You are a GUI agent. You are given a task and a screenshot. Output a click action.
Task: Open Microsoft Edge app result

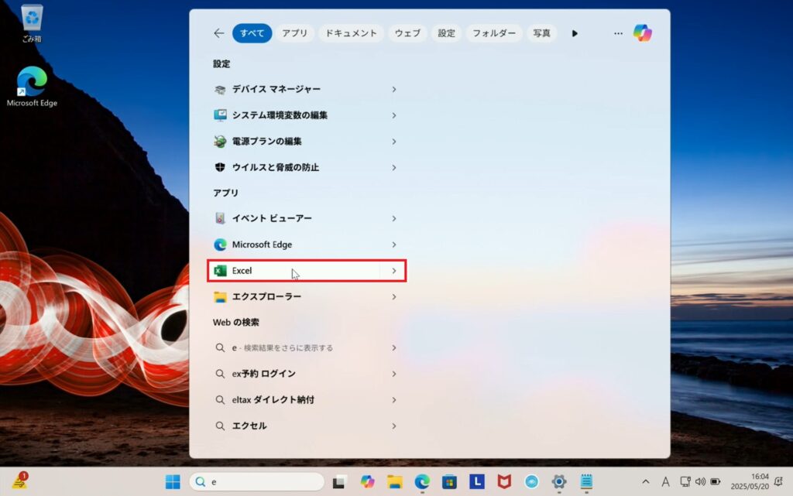coord(307,245)
